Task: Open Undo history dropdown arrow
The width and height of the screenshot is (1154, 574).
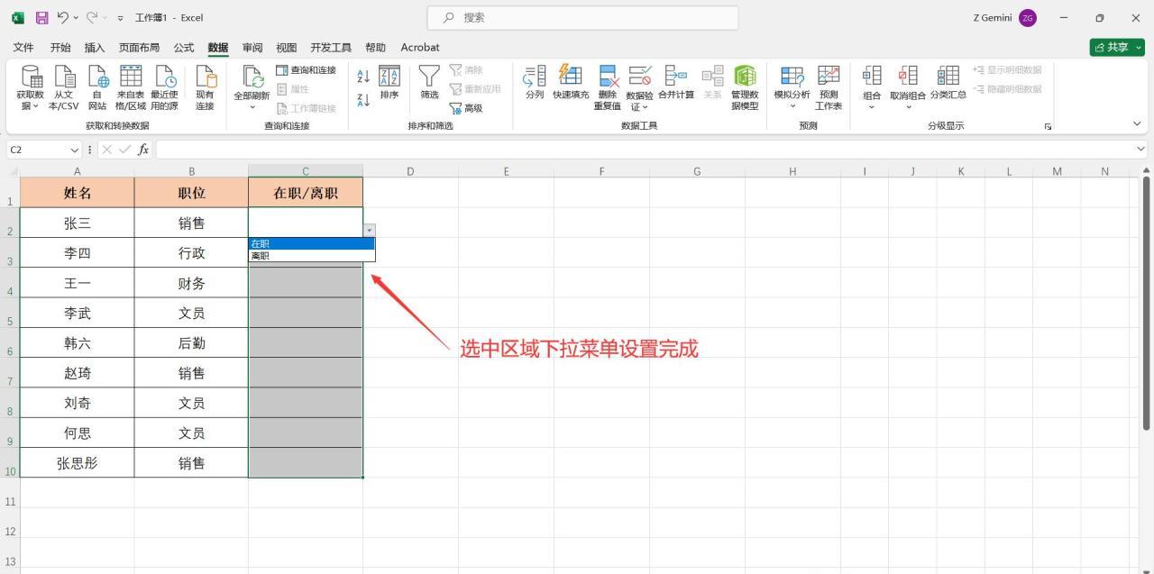Action: coord(76,17)
